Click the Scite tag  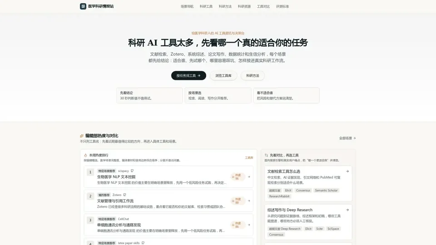point(319,229)
